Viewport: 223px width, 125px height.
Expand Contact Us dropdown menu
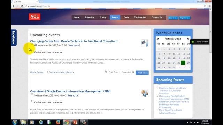158,17
